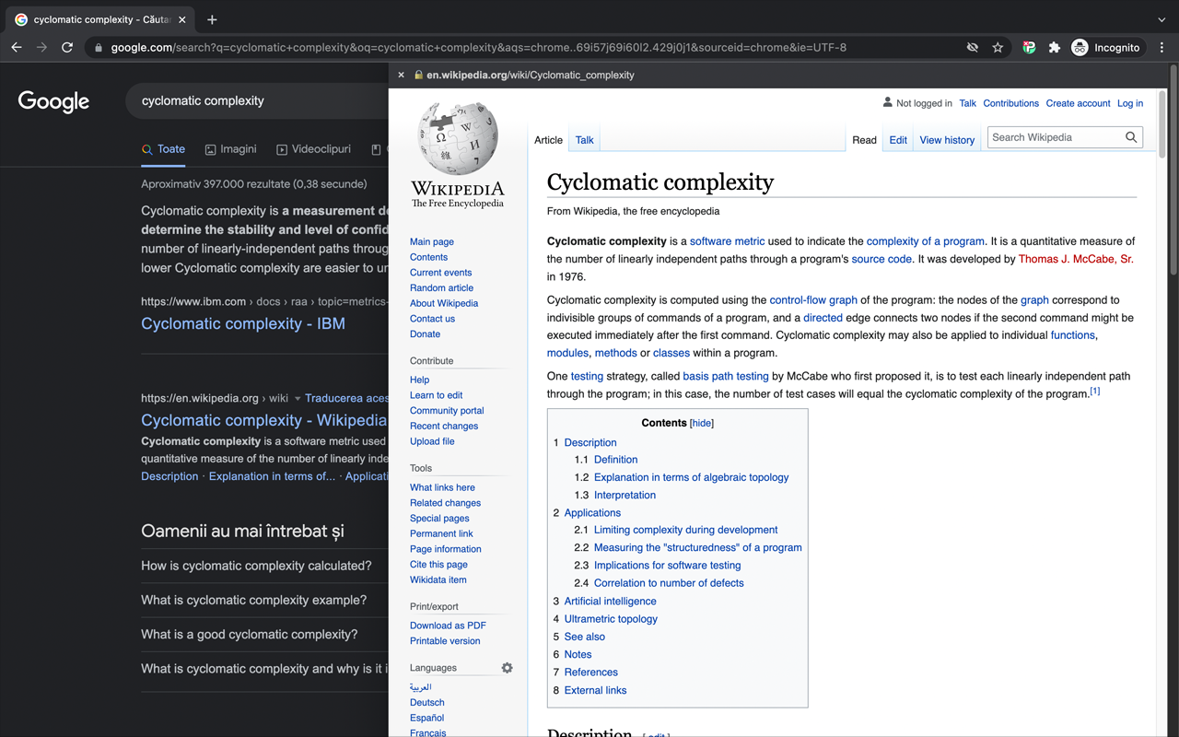
Task: Select the Videoclipuri search tab
Action: pos(313,149)
